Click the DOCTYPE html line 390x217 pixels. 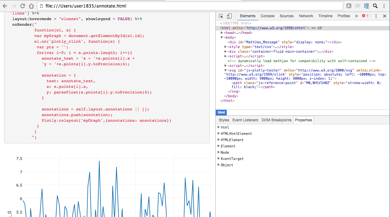[236, 23]
